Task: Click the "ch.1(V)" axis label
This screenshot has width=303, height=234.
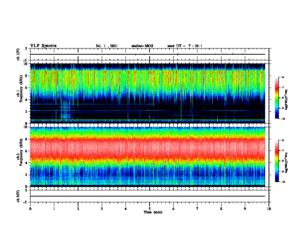Action: point(18,54)
